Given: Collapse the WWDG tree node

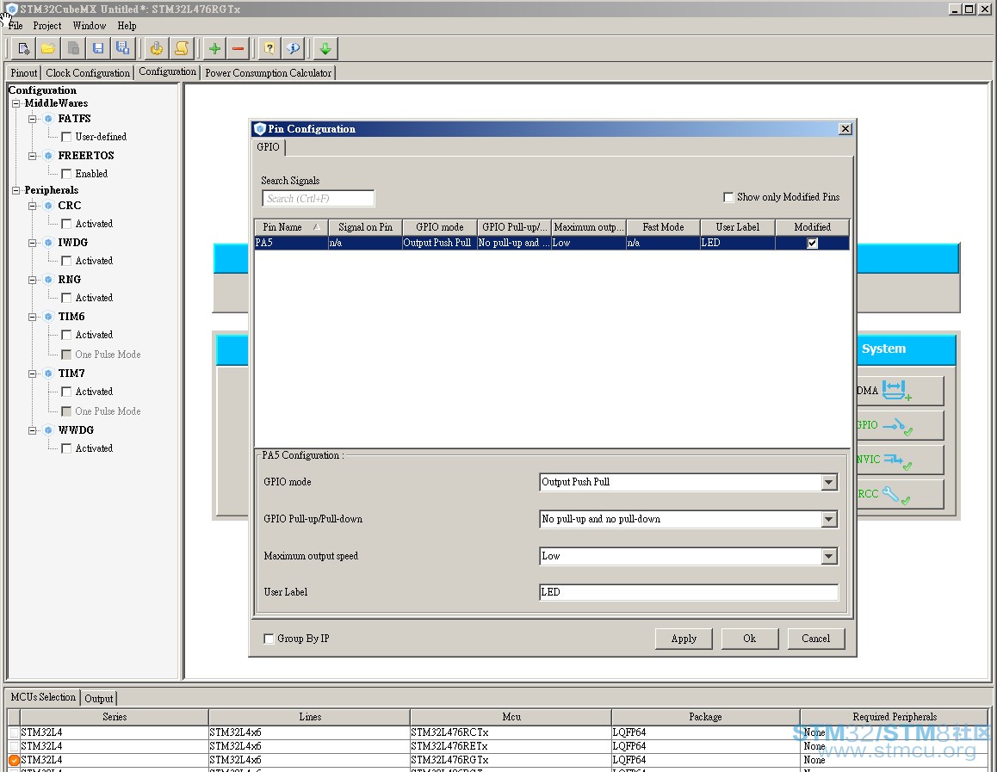Looking at the screenshot, I should (33, 430).
